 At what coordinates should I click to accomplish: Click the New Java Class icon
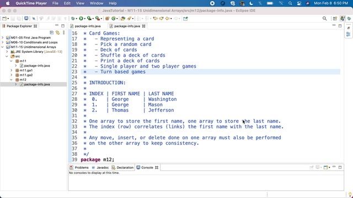(114, 19)
